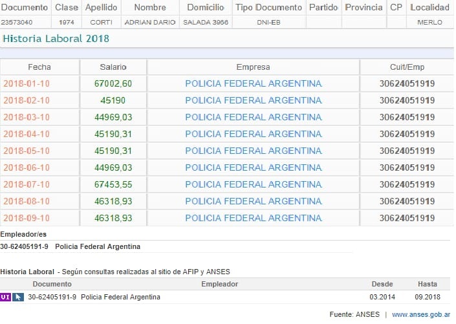This screenshot has height=324, width=456.
Task: Click the date 2018-07-10
Action: click(27, 184)
